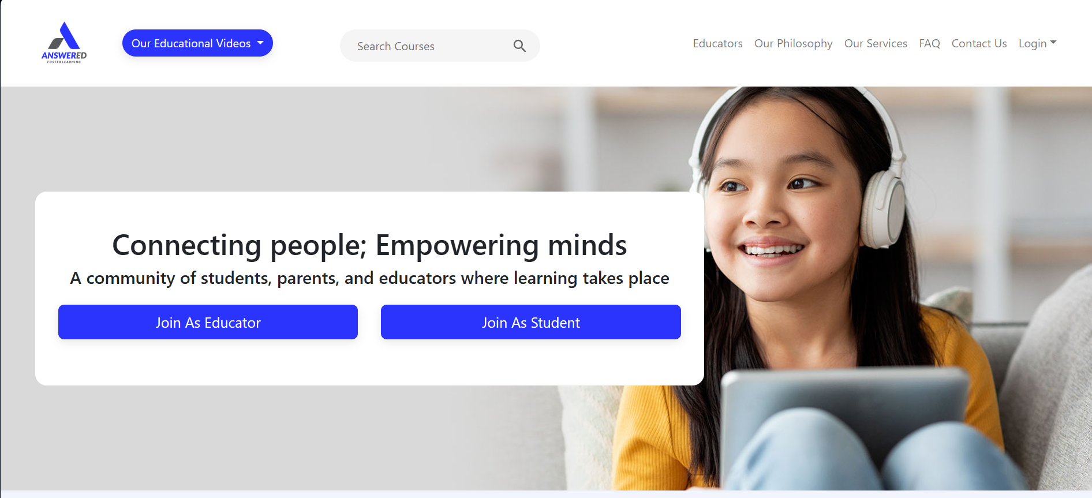This screenshot has width=1092, height=498.
Task: Go to the Educators page
Action: (717, 43)
